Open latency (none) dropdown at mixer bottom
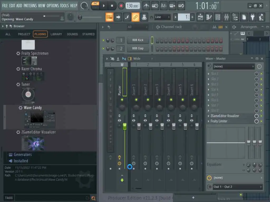 point(237,178)
